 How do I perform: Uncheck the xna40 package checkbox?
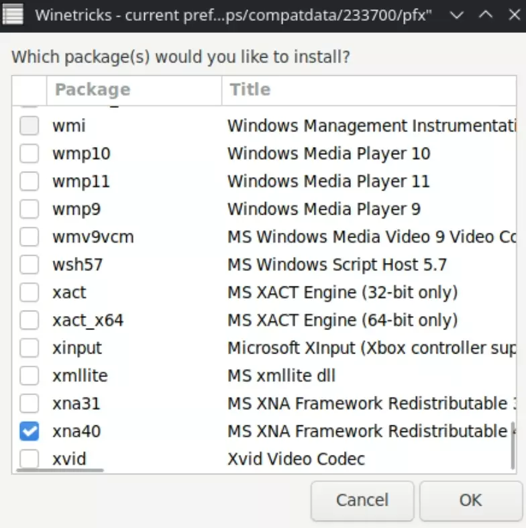click(x=29, y=431)
